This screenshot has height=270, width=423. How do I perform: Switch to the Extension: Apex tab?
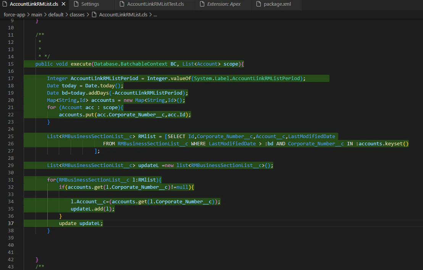(224, 4)
